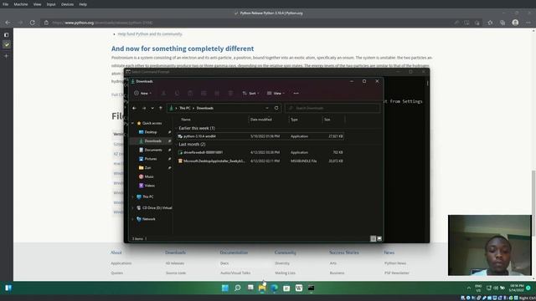Select Network in the Explorer sidebar

tap(149, 219)
